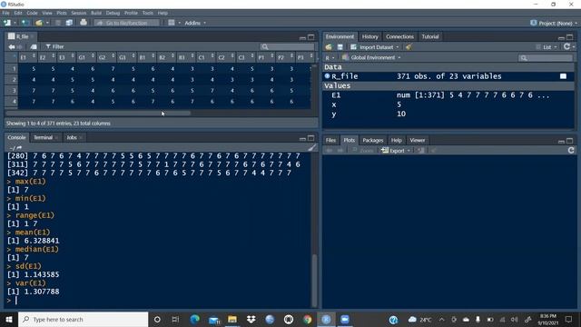Switch to the History tab

coord(369,36)
